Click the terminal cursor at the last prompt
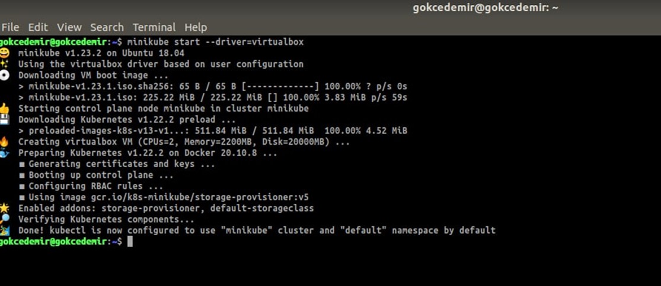The height and width of the screenshot is (286, 661). coord(130,241)
